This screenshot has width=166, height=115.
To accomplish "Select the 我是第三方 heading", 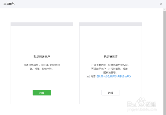I will point(110,57).
